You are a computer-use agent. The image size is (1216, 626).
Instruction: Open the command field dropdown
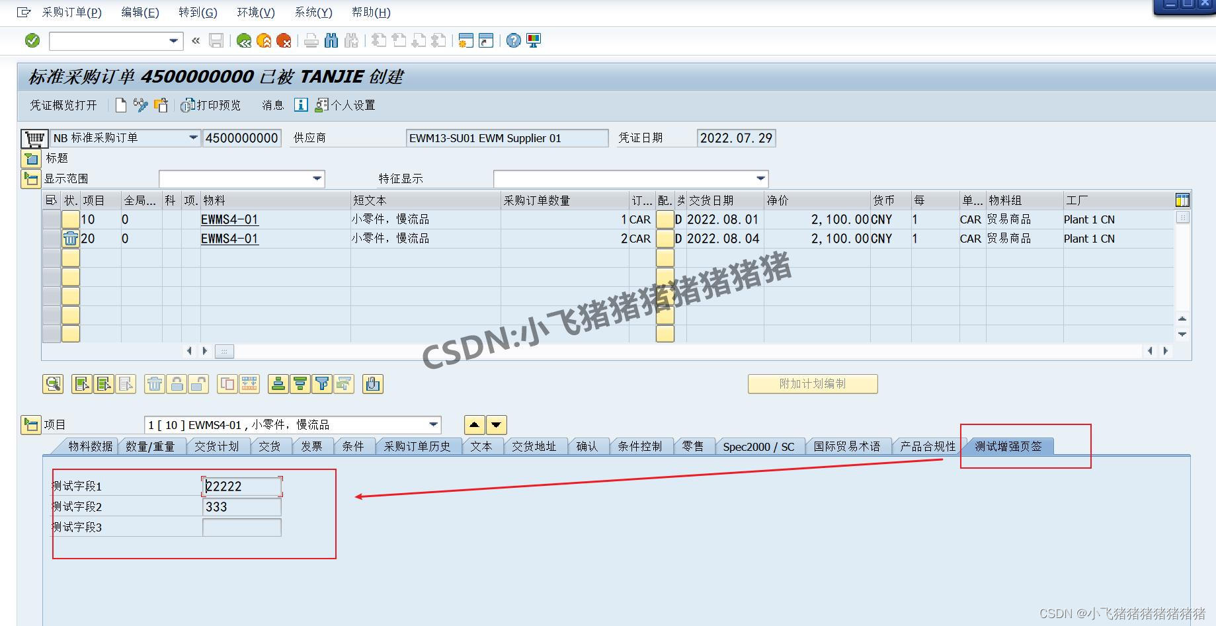[173, 41]
